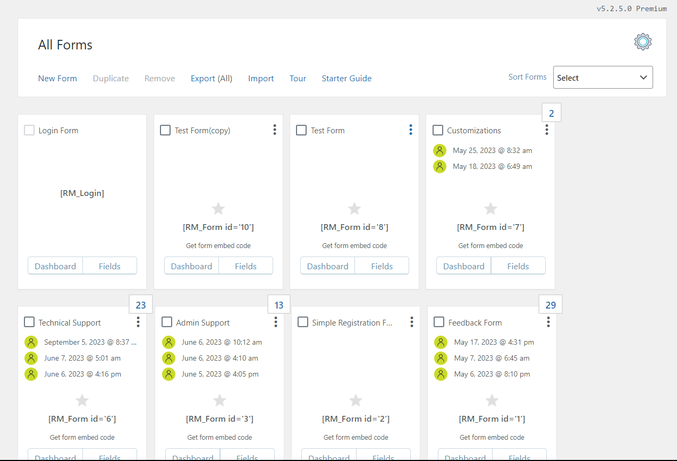The height and width of the screenshot is (461, 677).
Task: Click Get form embed code under id='8'
Action: [x=354, y=245]
